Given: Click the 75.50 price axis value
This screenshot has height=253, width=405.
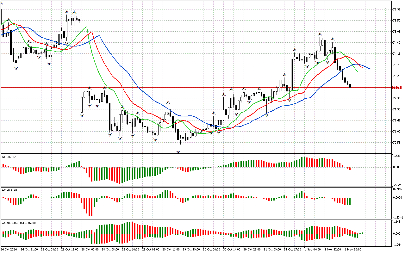Looking at the screenshot, I should [x=396, y=21].
